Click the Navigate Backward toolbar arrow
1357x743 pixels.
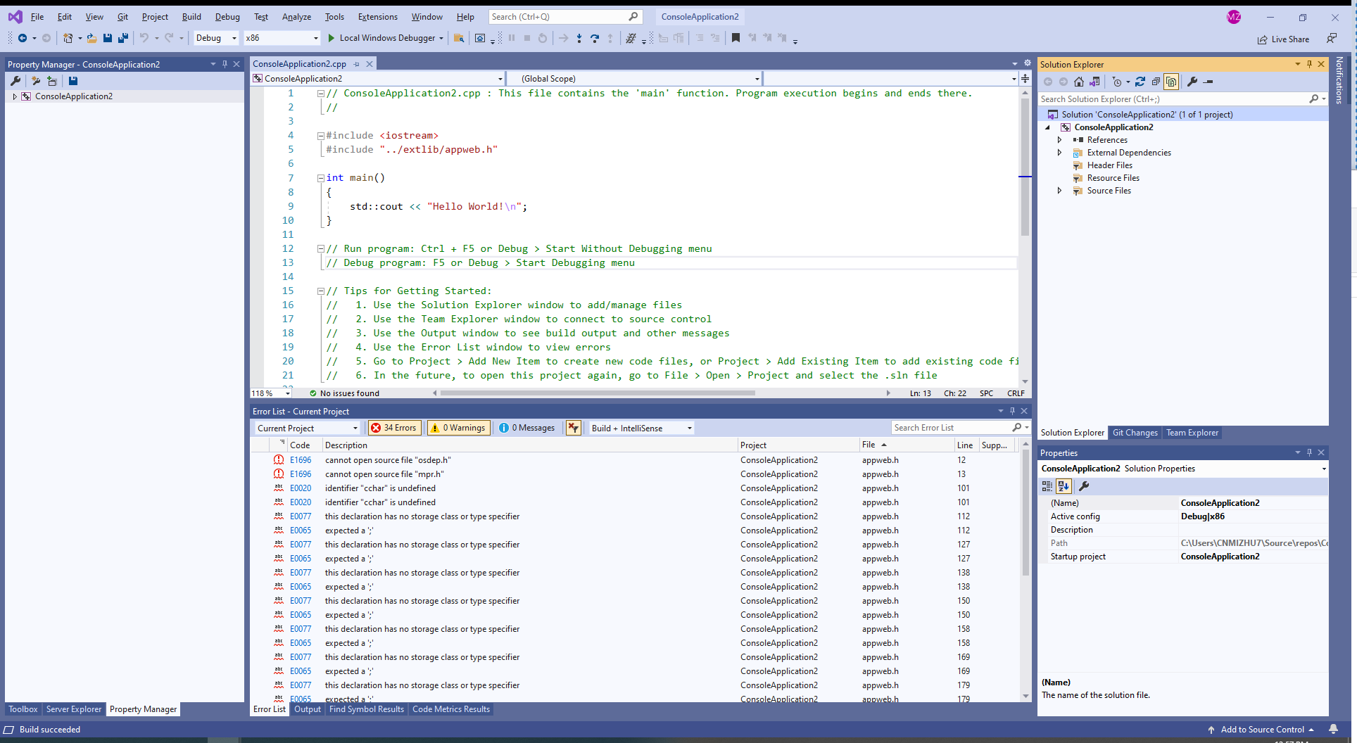coord(23,38)
